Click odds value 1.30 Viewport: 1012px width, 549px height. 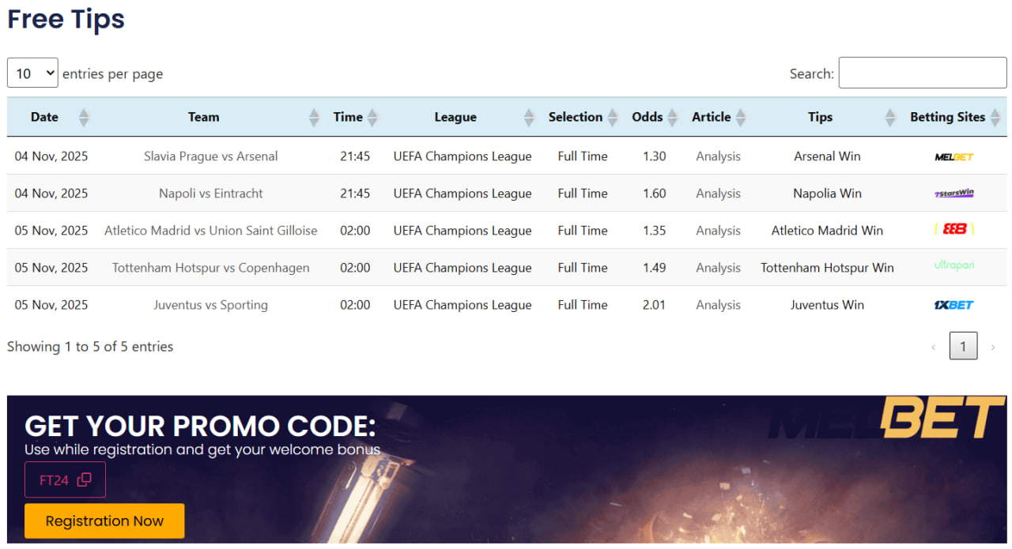coord(654,156)
